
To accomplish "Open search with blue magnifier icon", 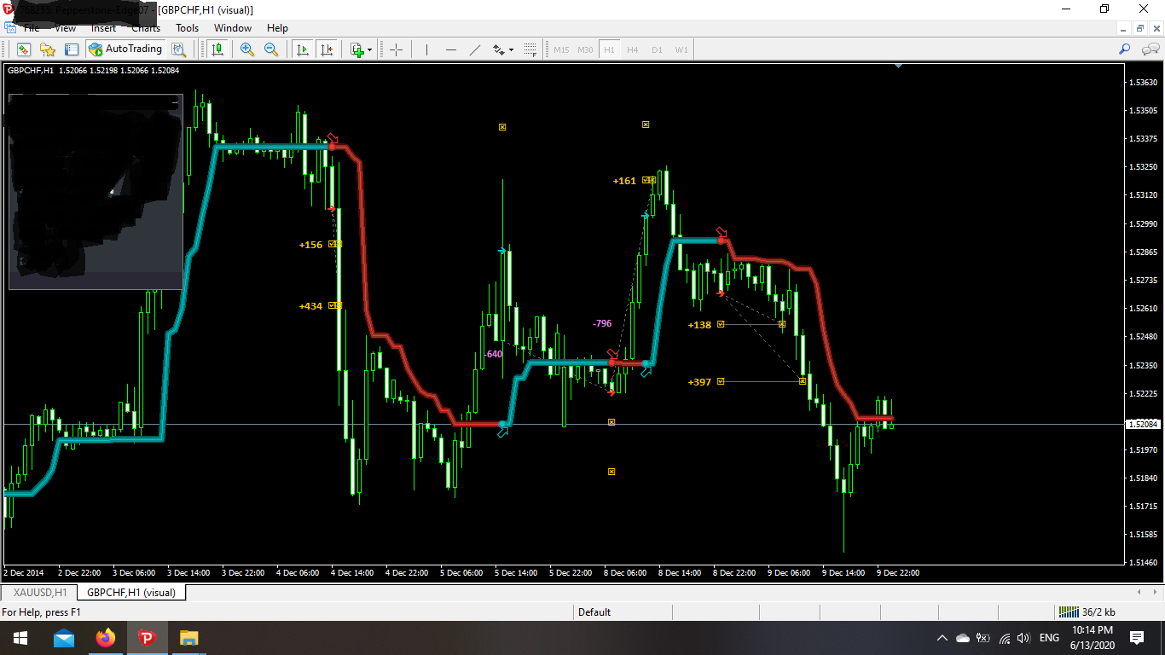I will pos(1125,49).
